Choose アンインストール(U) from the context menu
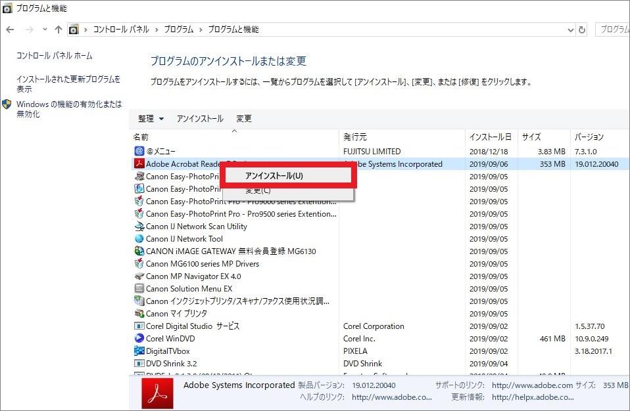The width and height of the screenshot is (630, 411). click(287, 176)
